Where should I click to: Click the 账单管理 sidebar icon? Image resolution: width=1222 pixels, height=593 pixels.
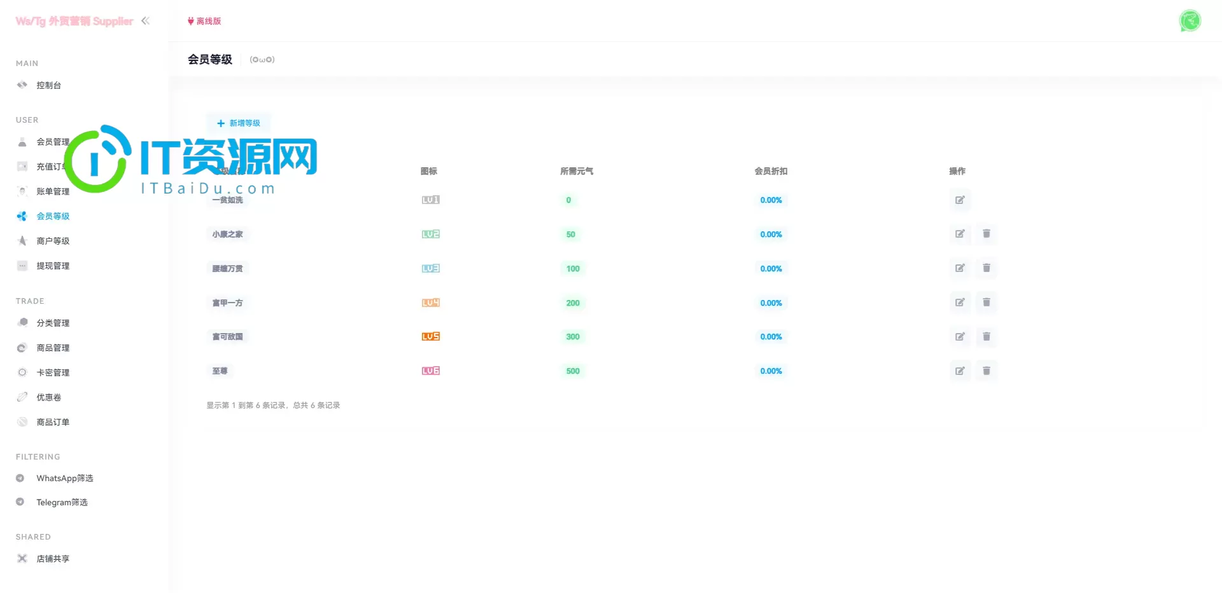coord(22,191)
